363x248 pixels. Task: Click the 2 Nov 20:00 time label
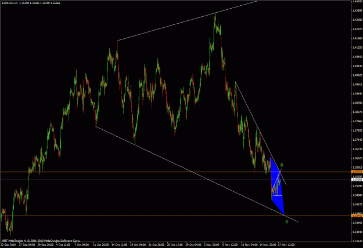211,245
